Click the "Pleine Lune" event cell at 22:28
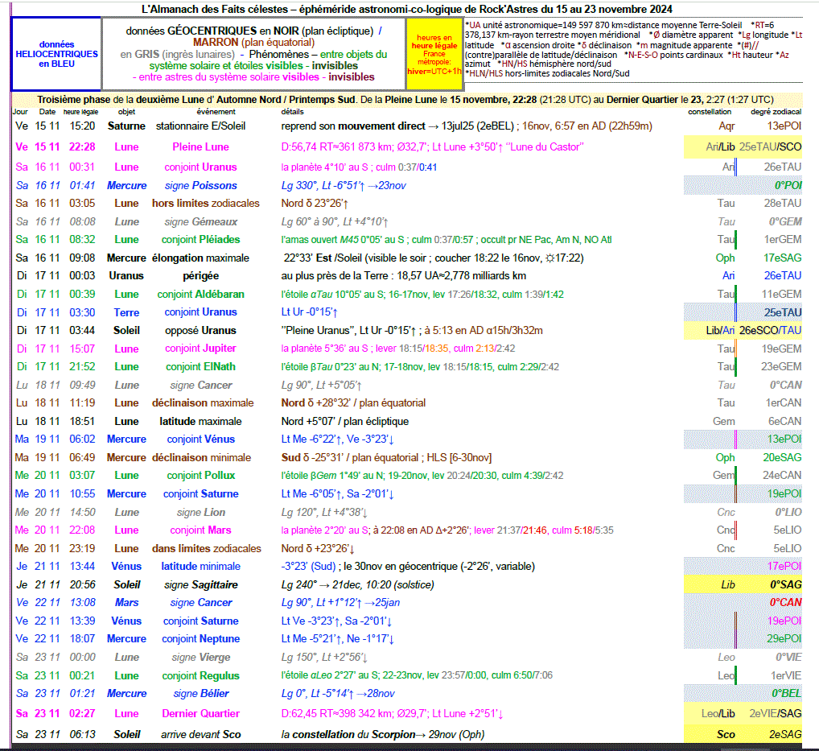The width and height of the screenshot is (819, 751). pos(200,146)
